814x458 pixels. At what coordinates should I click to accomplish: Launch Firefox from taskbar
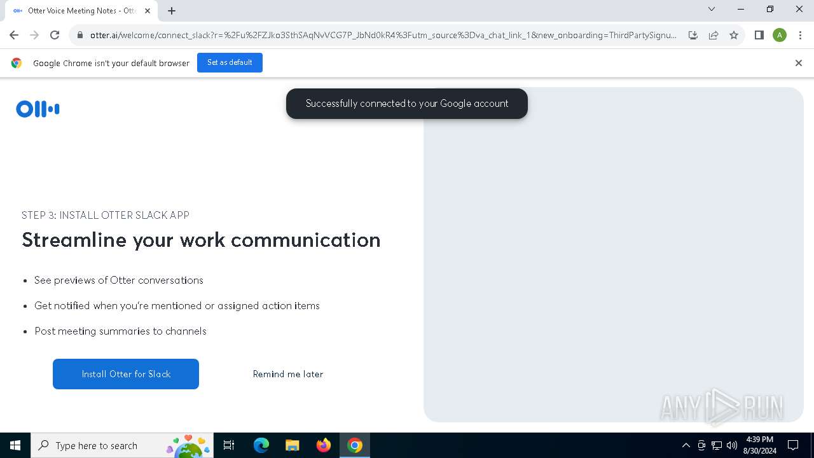click(x=323, y=445)
